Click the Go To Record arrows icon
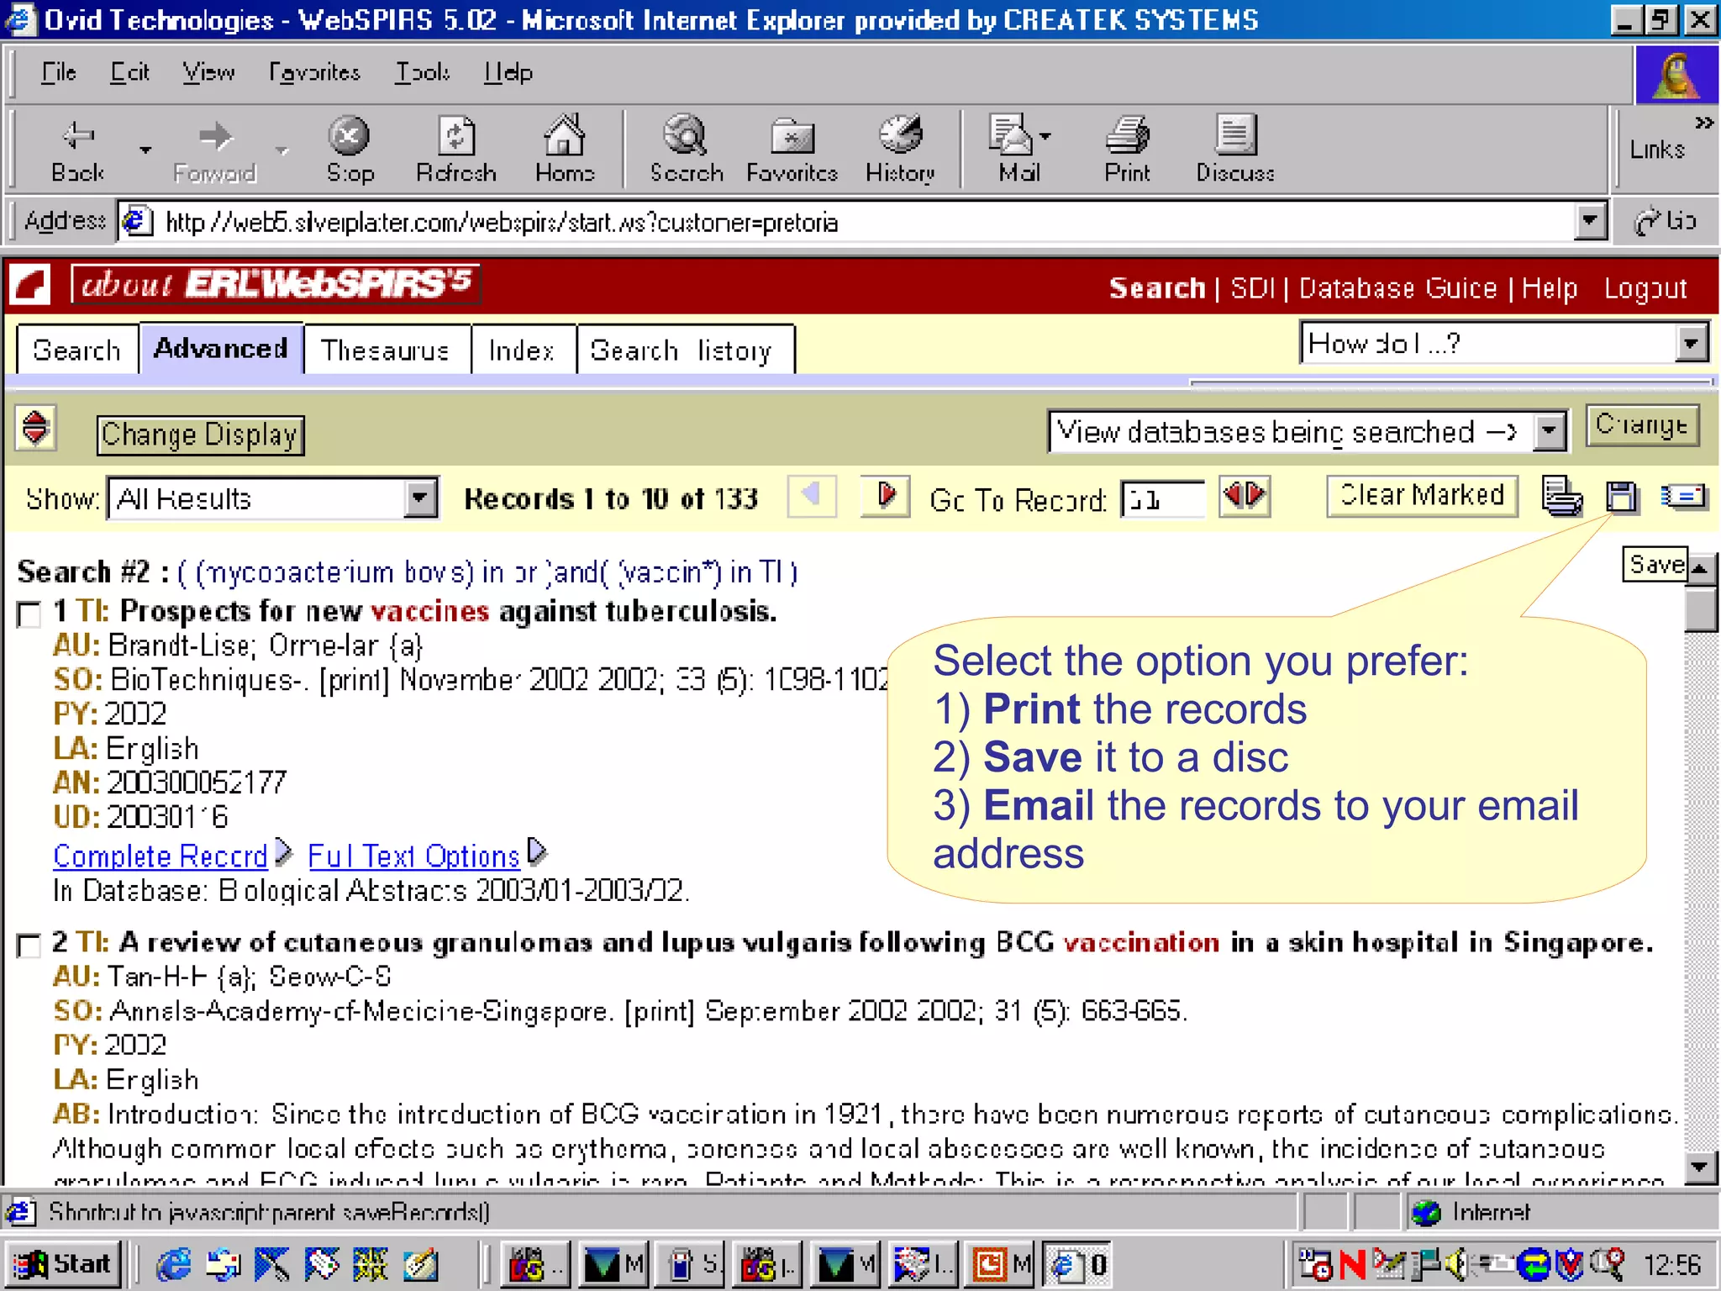Image resolution: width=1721 pixels, height=1291 pixels. (x=1245, y=496)
